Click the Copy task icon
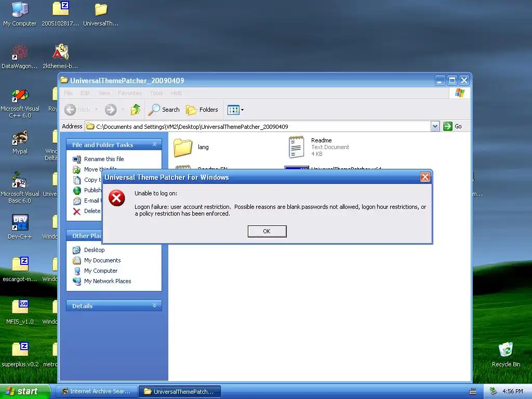532x399 pixels. 77,180
